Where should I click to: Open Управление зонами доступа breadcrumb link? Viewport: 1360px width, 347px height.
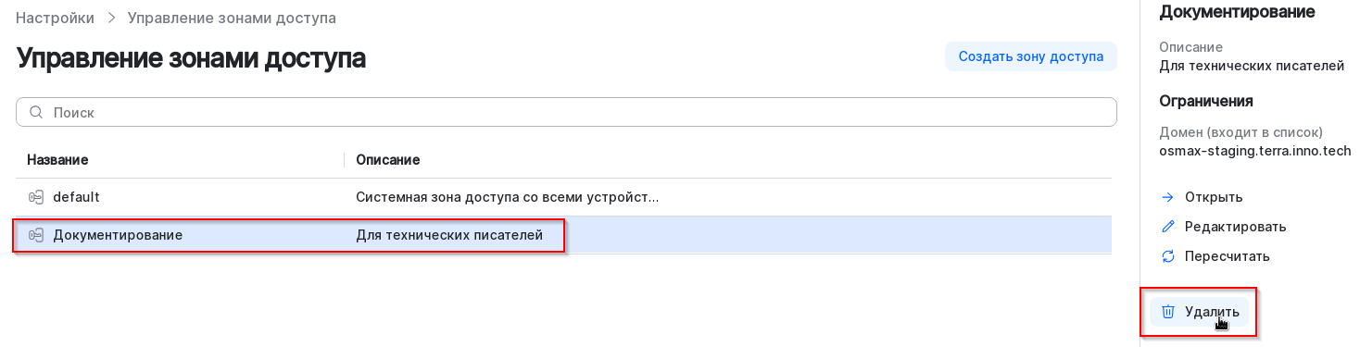tap(232, 18)
